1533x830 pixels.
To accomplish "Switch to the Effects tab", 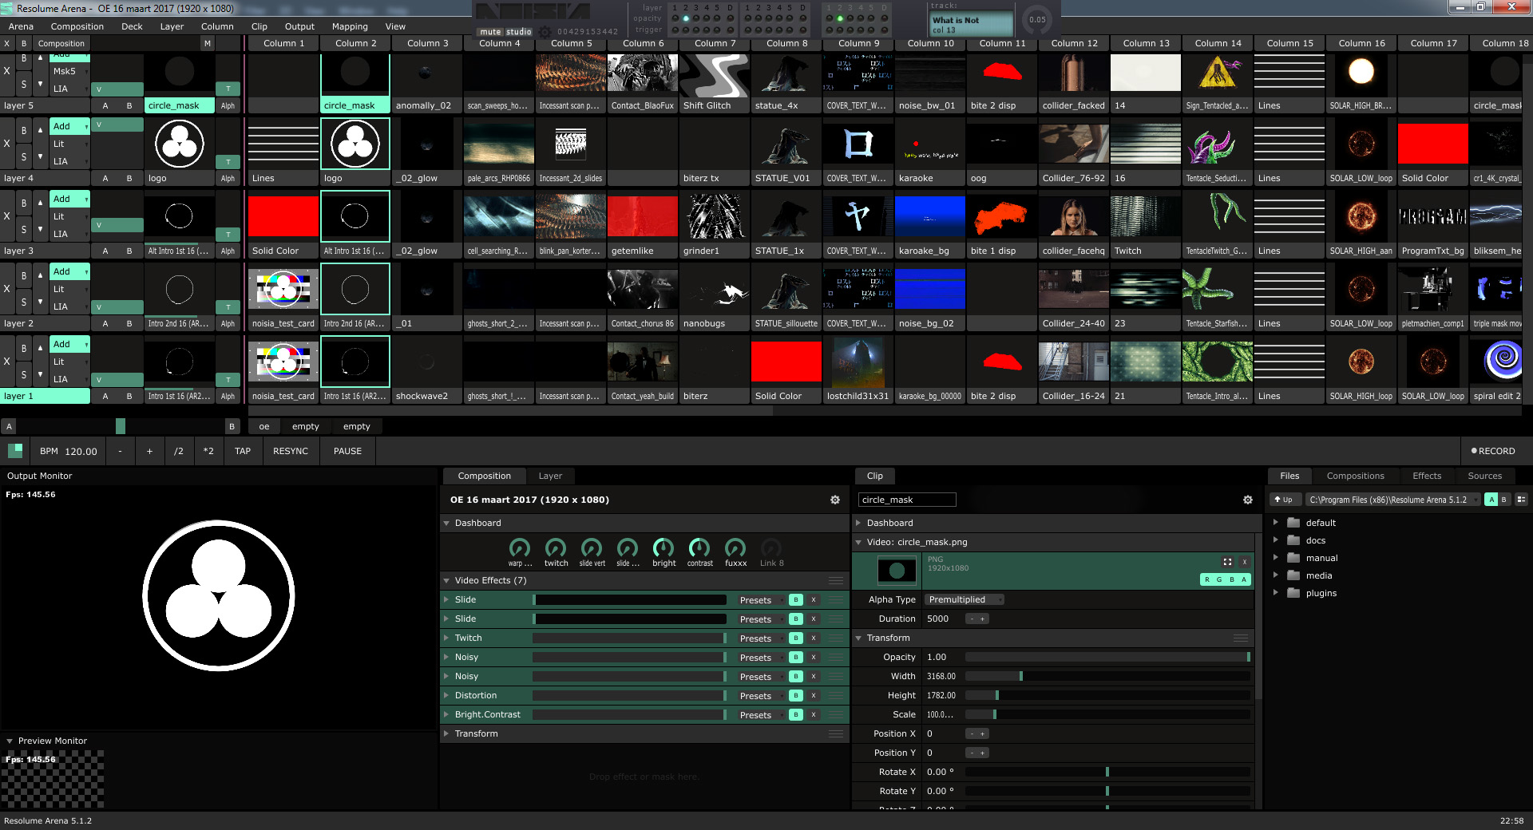I will pos(1426,476).
